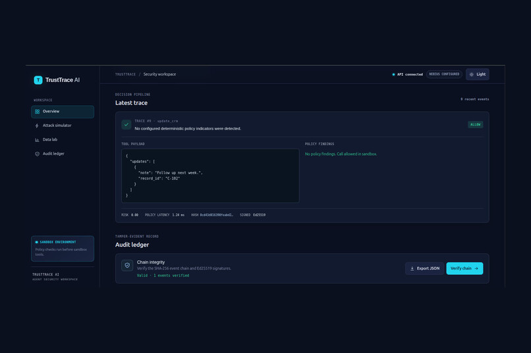531x353 pixels.
Task: Click the Chain integrity shield icon
Action: [127, 266]
